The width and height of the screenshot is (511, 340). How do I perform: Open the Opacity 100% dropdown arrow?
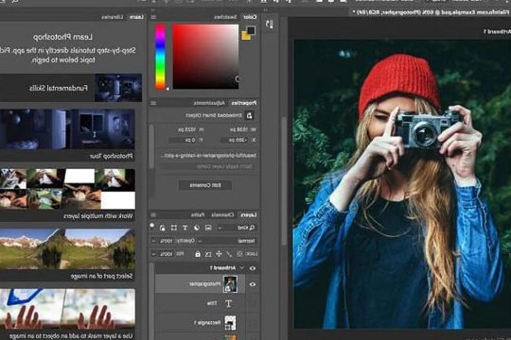coord(154,241)
